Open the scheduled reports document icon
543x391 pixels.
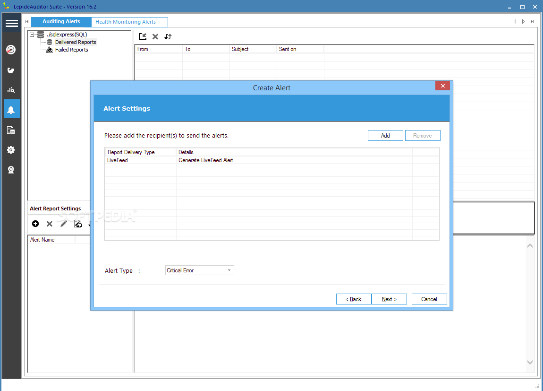coord(11,130)
